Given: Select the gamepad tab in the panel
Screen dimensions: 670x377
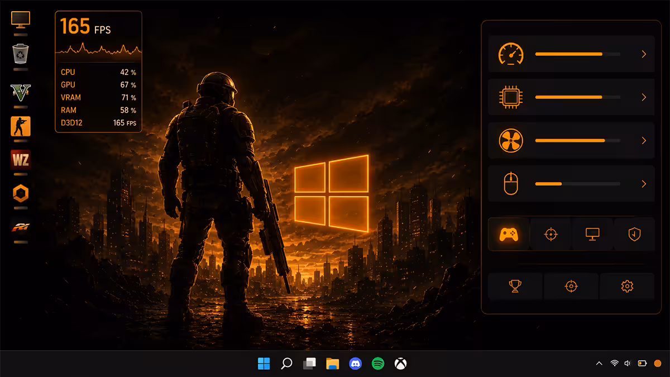Looking at the screenshot, I should pos(509,234).
